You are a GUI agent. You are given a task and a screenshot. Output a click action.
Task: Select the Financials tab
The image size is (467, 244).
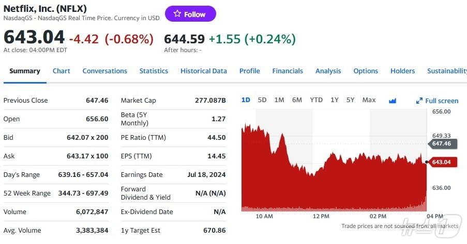[x=288, y=71]
